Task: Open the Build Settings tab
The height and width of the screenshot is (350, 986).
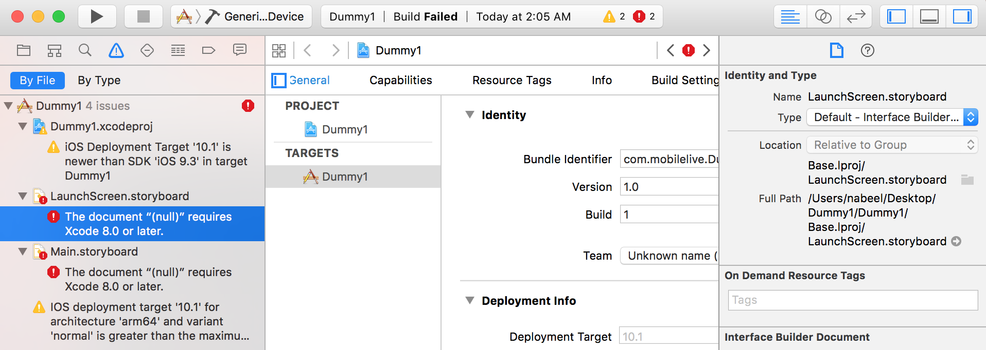Action: coord(685,81)
